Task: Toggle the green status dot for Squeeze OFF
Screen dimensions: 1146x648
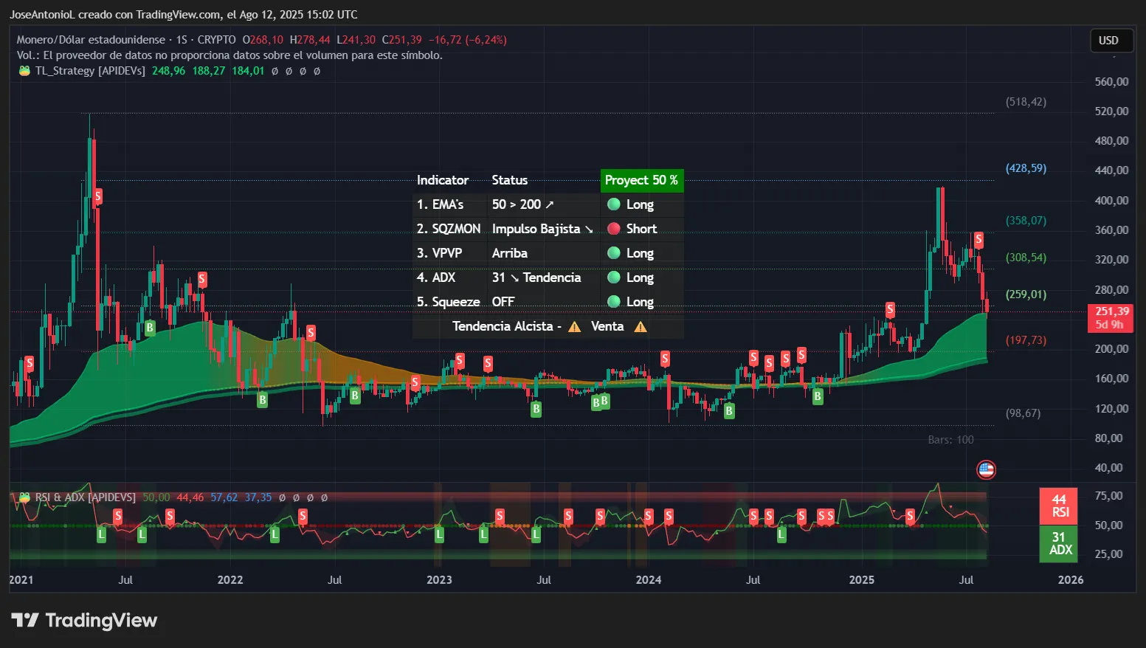Action: (613, 302)
